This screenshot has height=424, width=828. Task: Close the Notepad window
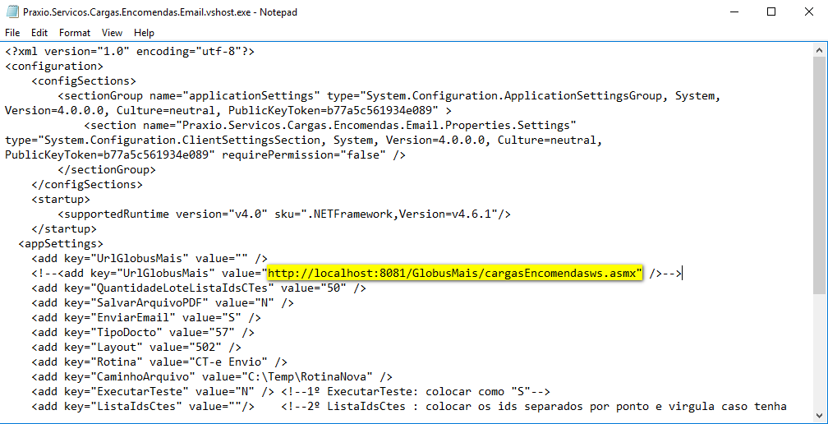(808, 12)
